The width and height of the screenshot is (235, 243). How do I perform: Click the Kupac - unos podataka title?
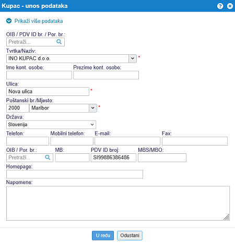coord(34,6)
